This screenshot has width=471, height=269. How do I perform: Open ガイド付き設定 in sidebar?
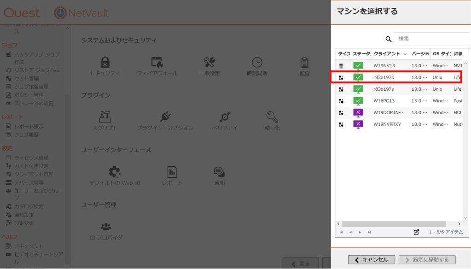click(31, 166)
